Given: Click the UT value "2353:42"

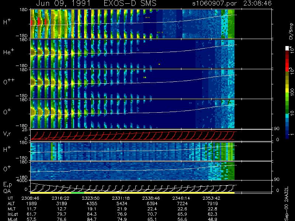Looking at the screenshot, I should [211, 198].
